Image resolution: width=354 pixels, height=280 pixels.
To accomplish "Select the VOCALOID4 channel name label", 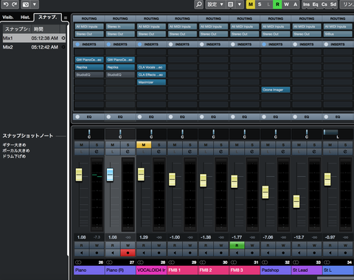I will (x=151, y=270).
